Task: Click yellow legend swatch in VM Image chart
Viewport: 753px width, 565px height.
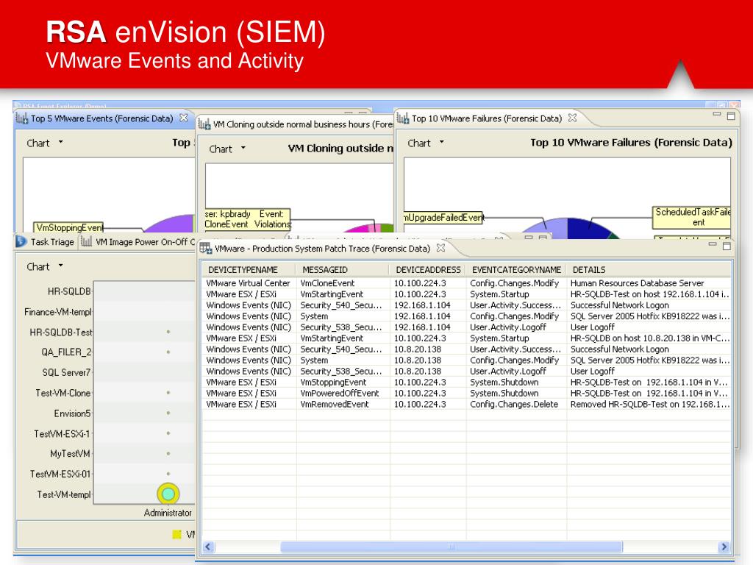Action: tap(176, 534)
